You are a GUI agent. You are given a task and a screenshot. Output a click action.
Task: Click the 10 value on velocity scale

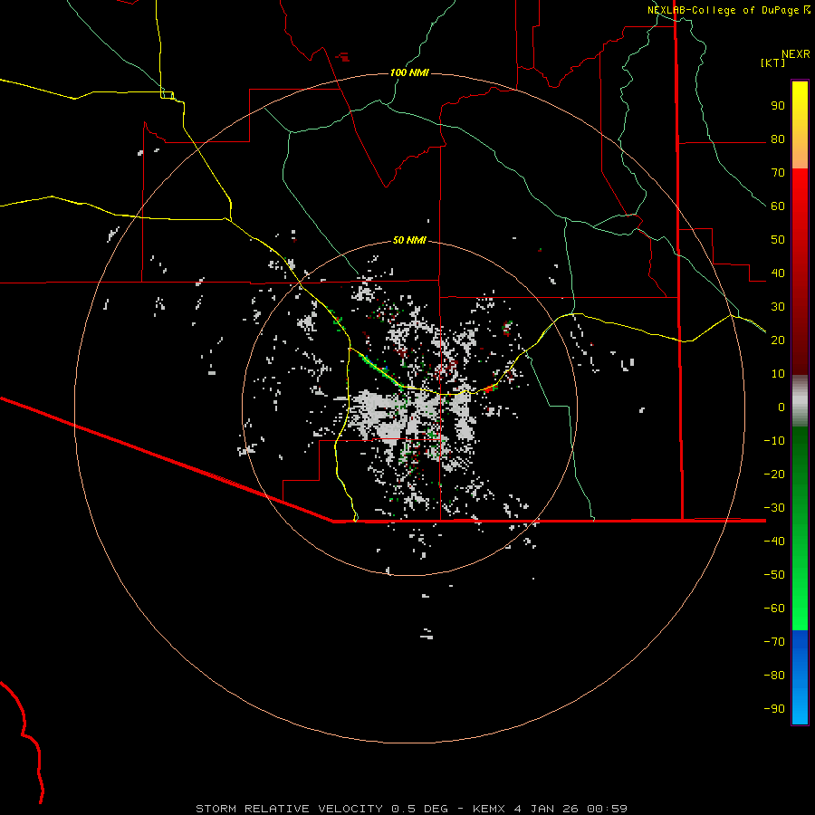coord(778,374)
